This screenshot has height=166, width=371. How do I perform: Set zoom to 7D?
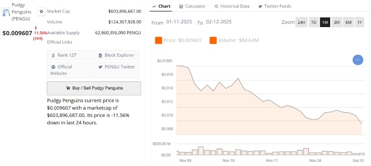click(313, 22)
